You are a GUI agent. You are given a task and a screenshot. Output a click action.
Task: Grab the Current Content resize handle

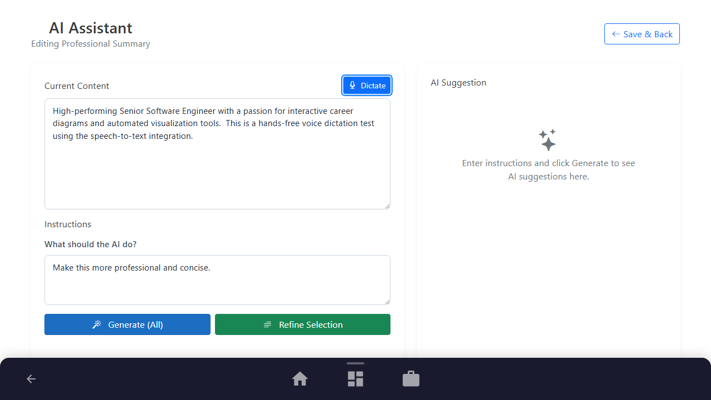[387, 206]
